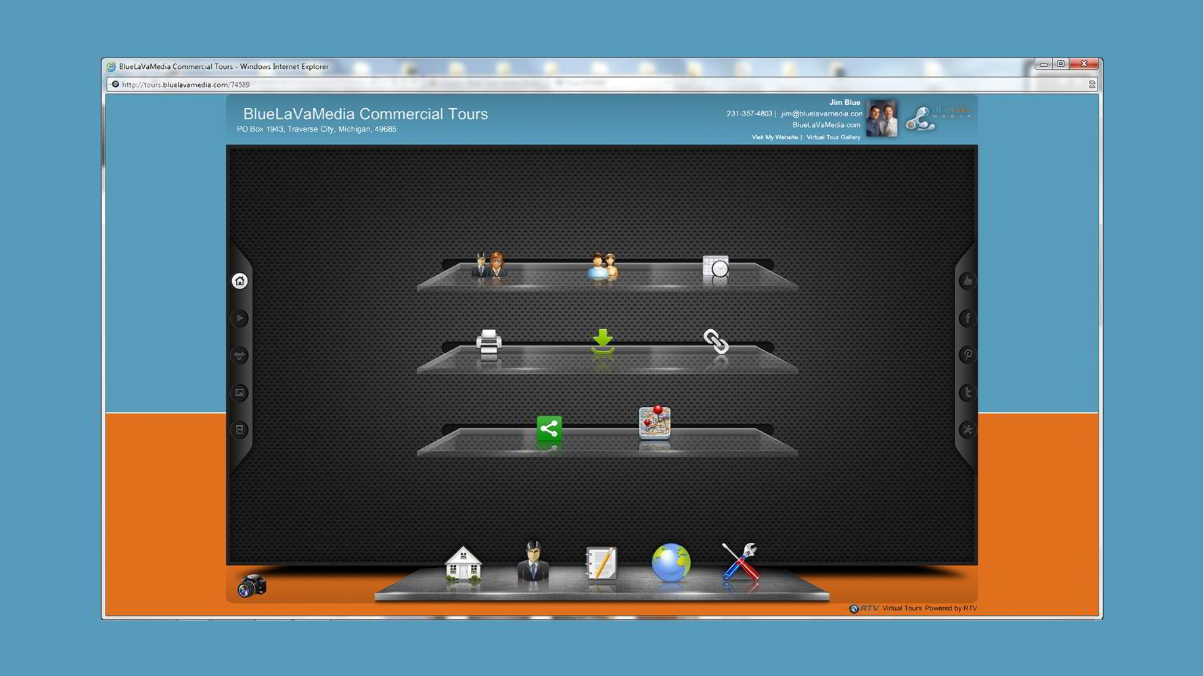The height and width of the screenshot is (676, 1203).
Task: Open the map with red pin icon
Action: (x=654, y=423)
